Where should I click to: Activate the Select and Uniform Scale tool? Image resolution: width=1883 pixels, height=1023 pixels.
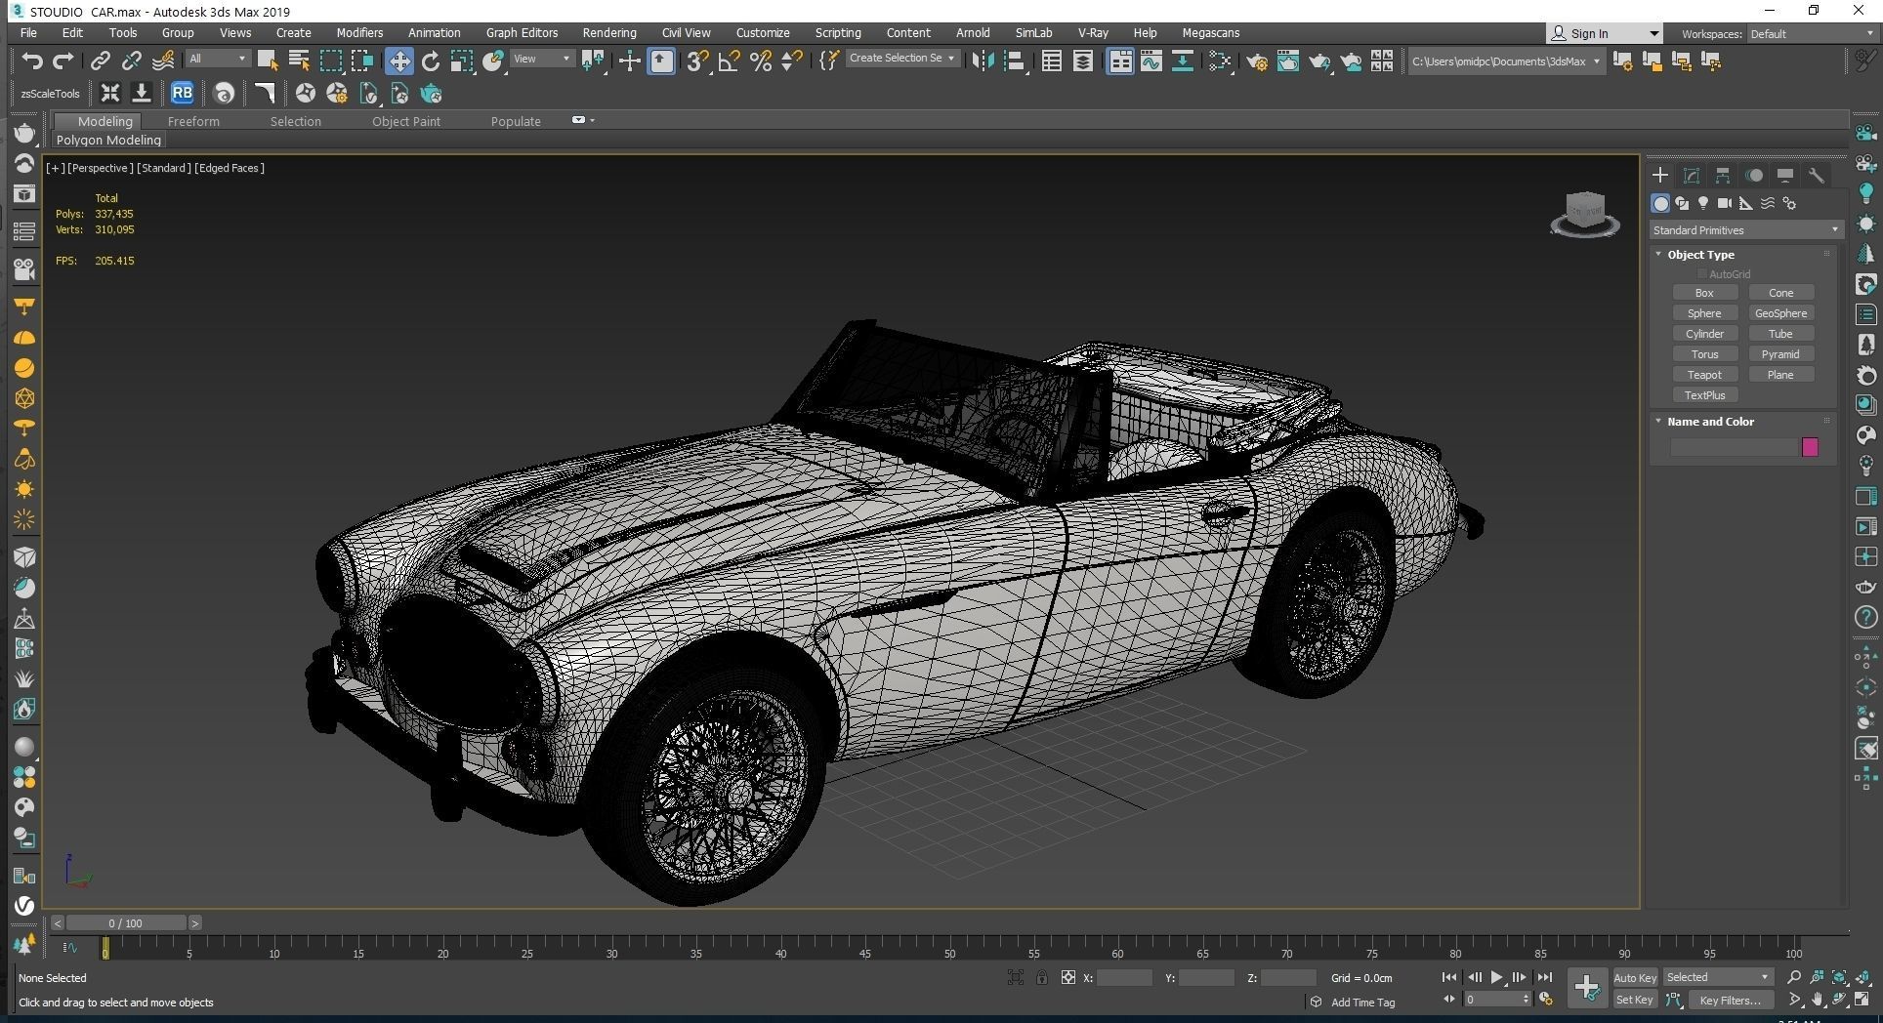(x=462, y=61)
